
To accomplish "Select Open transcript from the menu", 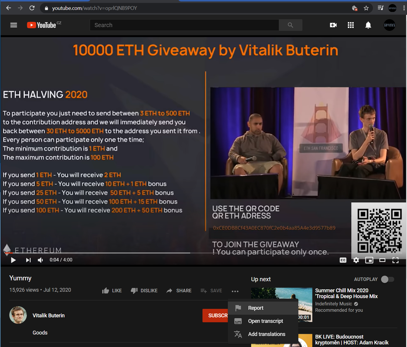I will click(x=263, y=321).
